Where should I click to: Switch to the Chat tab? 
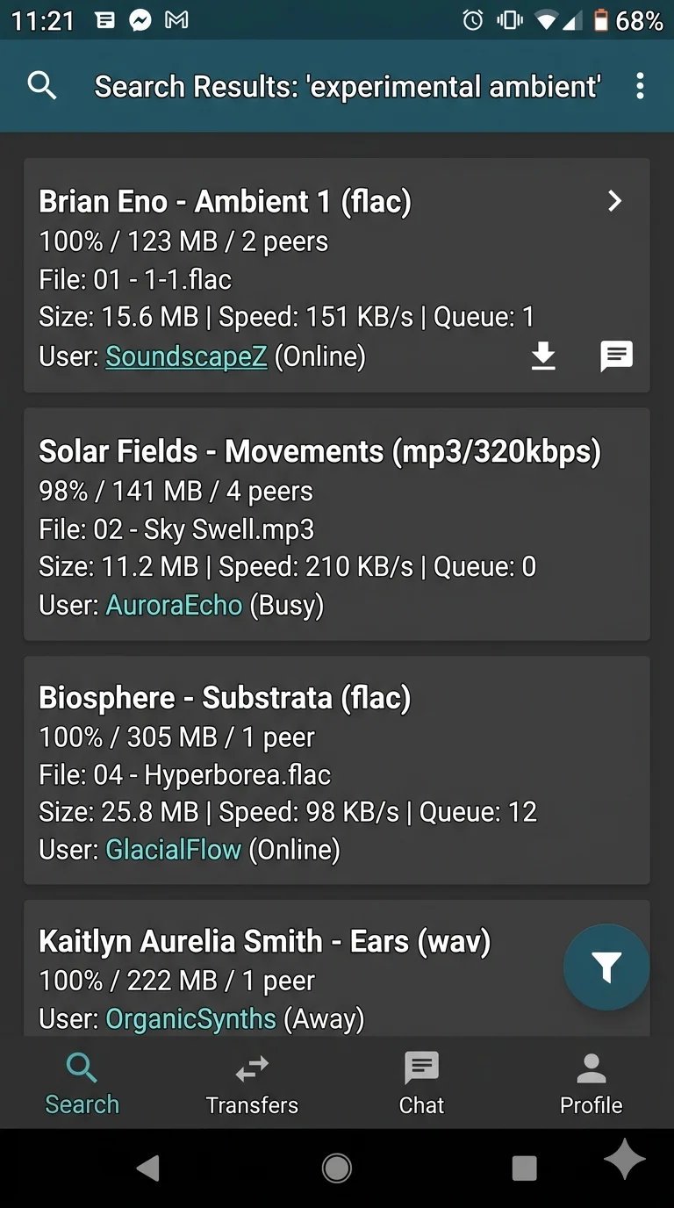421,1083
